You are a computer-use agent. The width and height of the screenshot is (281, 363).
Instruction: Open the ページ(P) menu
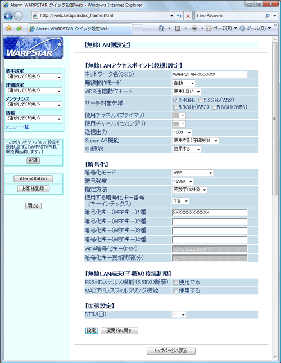tap(221, 28)
